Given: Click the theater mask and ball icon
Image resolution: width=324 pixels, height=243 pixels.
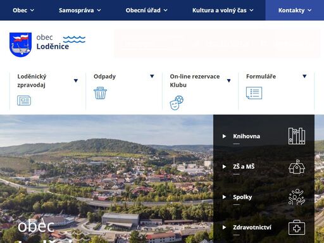Looking at the screenshot, I should point(177,103).
